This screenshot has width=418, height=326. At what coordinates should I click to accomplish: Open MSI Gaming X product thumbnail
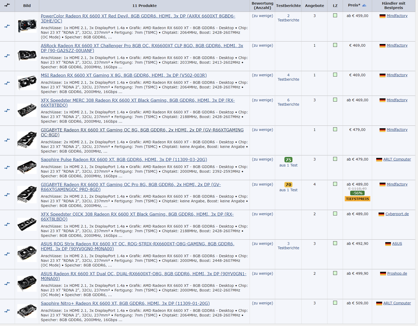[x=27, y=83]
